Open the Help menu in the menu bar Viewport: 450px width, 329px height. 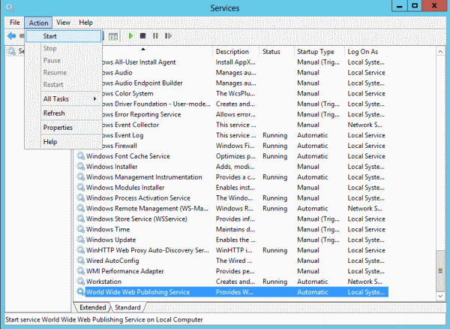tap(85, 23)
